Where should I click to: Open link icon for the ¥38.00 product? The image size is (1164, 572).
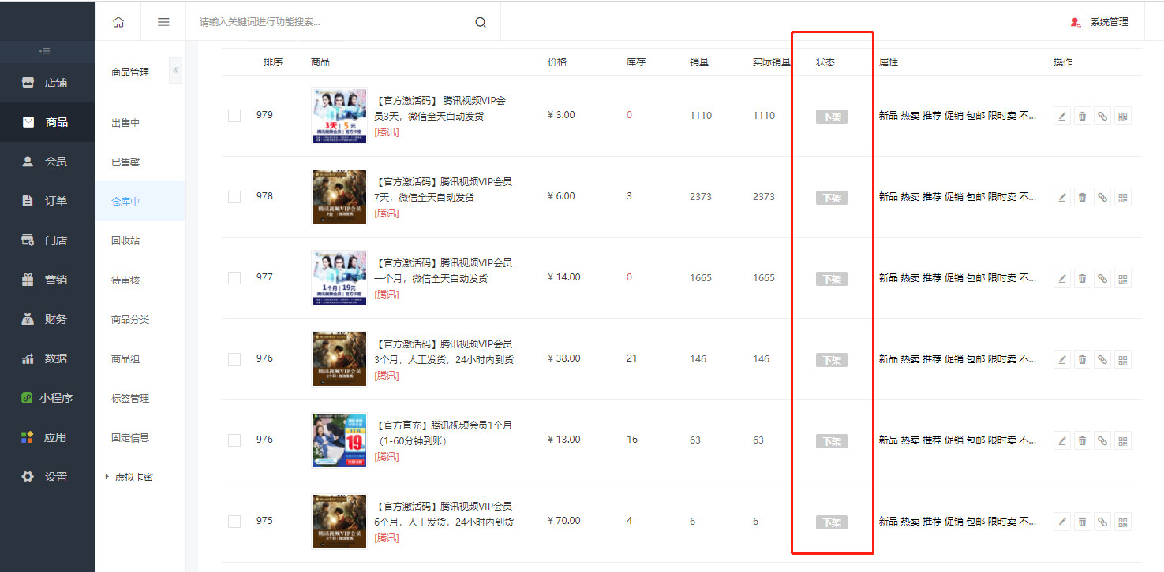click(x=1102, y=360)
